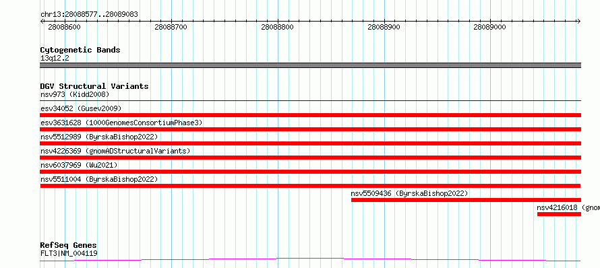
Task: Open the nsv4216018 variant label
Action: tap(568, 207)
